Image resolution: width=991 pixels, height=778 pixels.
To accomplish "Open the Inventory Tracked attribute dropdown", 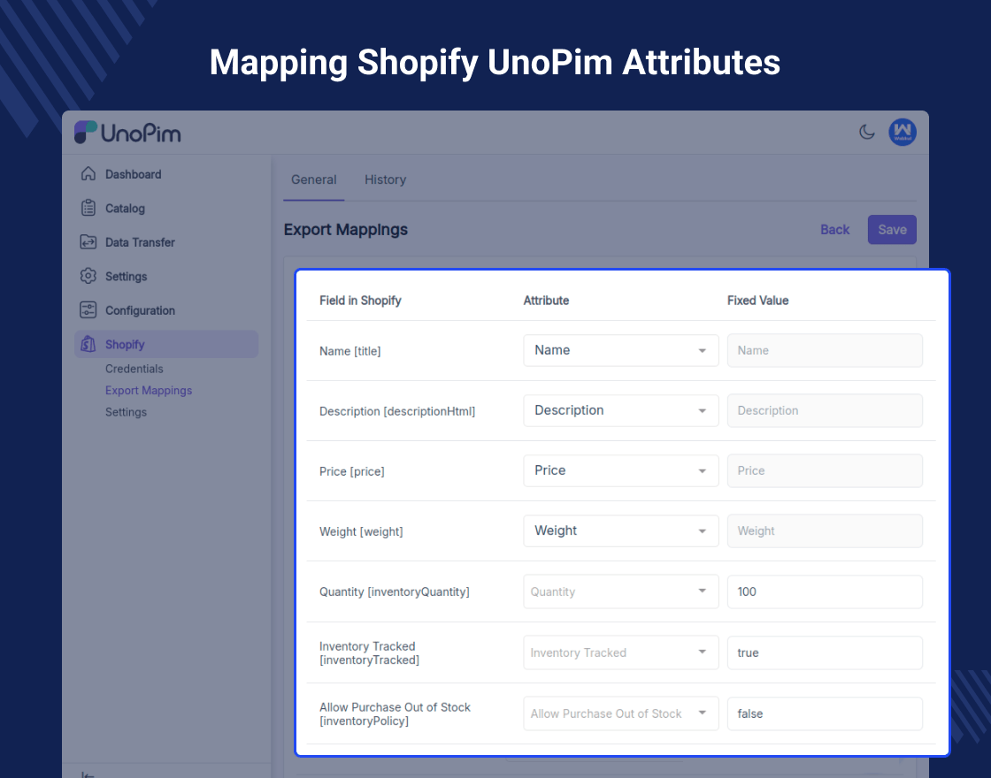I will (620, 652).
